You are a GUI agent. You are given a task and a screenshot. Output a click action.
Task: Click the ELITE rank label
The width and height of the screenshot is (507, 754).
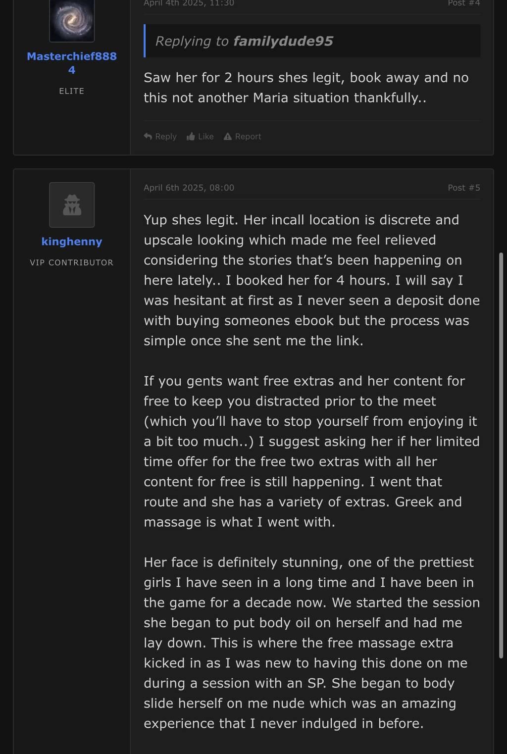coord(72,91)
